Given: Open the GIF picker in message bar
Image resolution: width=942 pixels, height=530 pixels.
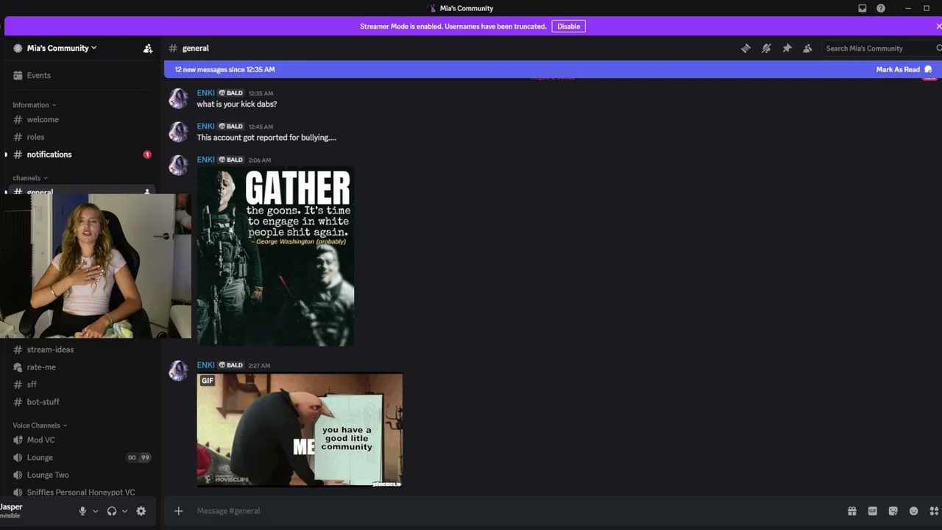Looking at the screenshot, I should pyautogui.click(x=872, y=511).
